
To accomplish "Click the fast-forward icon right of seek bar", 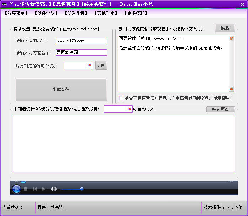I will (x=232, y=182).
